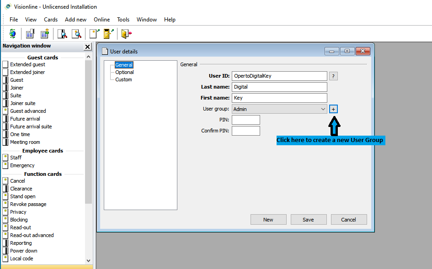Click the card with green arrow icon
Viewport: 432px width, 269px height.
click(94, 33)
